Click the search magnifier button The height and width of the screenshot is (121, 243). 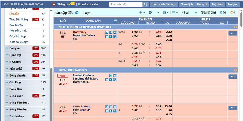[x=145, y=4]
